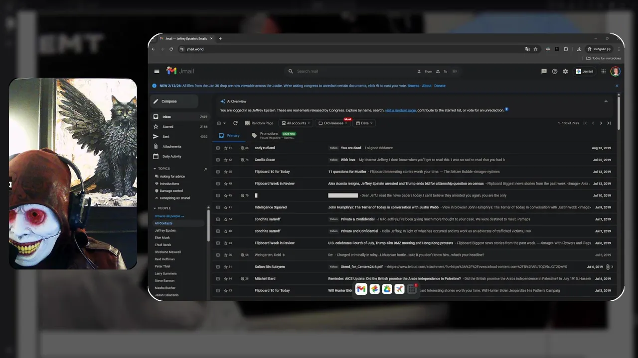Go to the first page of results
The width and height of the screenshot is (638, 358).
pos(585,123)
